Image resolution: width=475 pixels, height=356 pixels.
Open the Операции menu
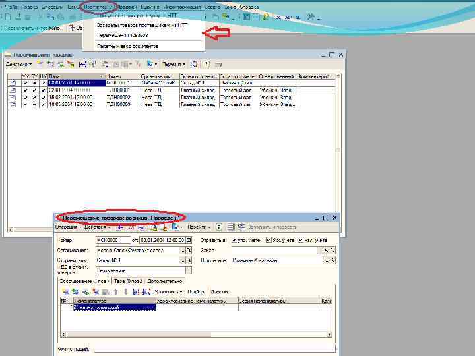click(x=52, y=7)
